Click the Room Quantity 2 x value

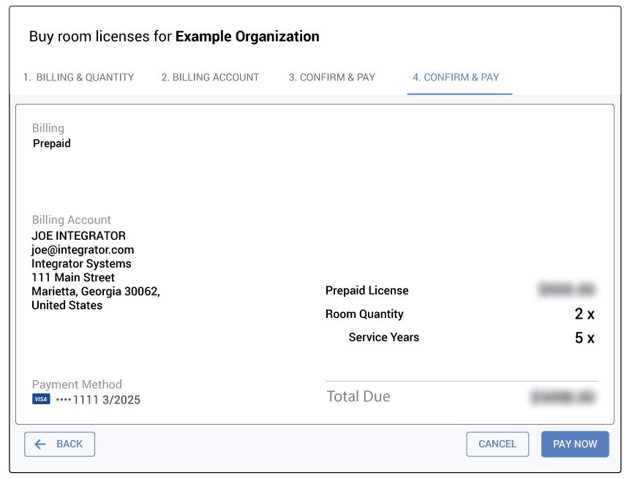pyautogui.click(x=584, y=314)
